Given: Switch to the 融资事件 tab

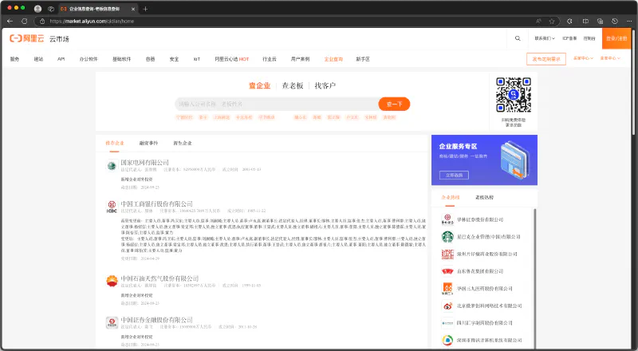Looking at the screenshot, I should 148,143.
